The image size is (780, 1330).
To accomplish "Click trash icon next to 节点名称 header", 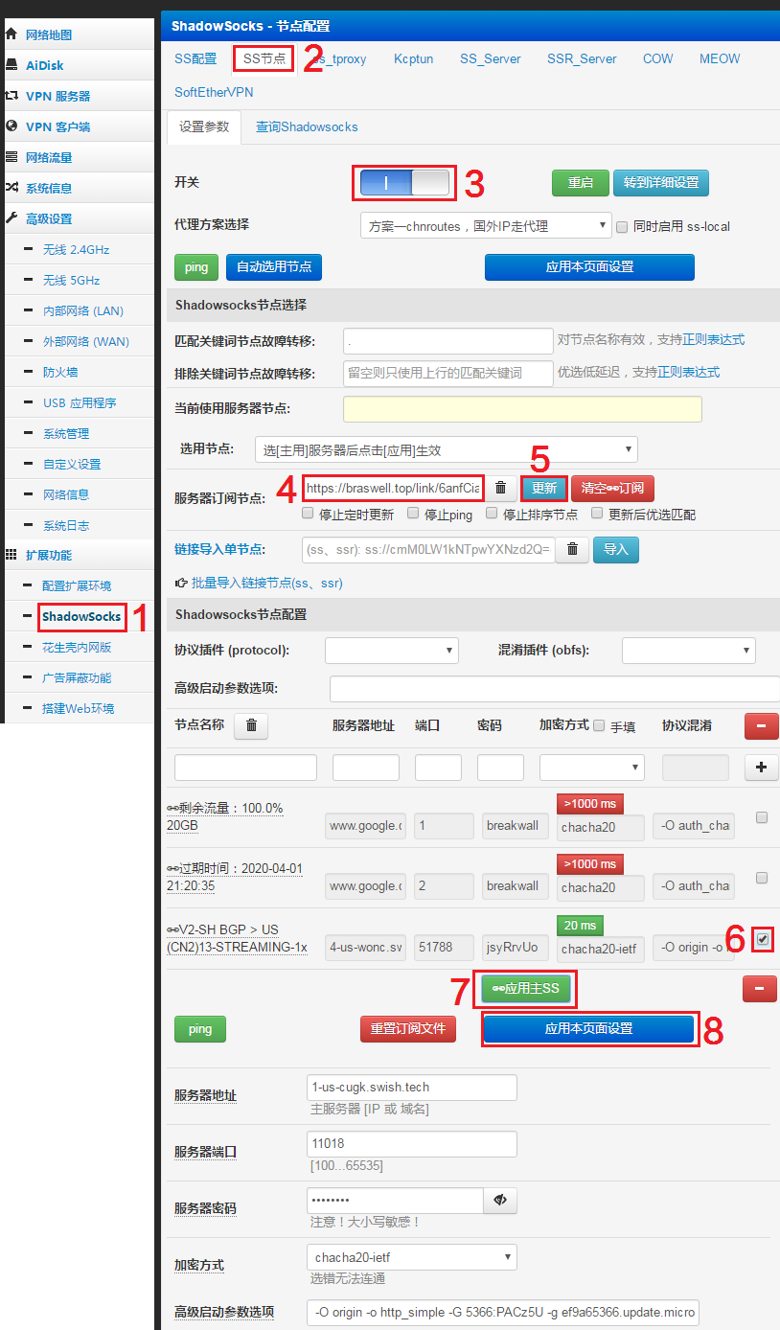I will (x=251, y=725).
